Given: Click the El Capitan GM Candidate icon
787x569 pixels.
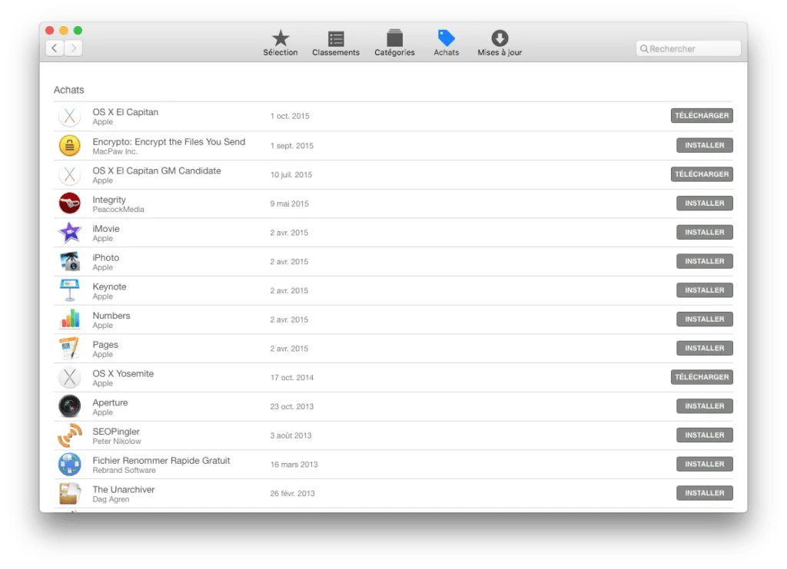Looking at the screenshot, I should click(70, 174).
